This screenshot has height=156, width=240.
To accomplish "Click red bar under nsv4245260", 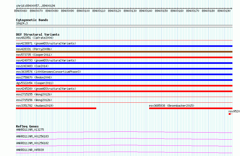I will click(124, 91).
